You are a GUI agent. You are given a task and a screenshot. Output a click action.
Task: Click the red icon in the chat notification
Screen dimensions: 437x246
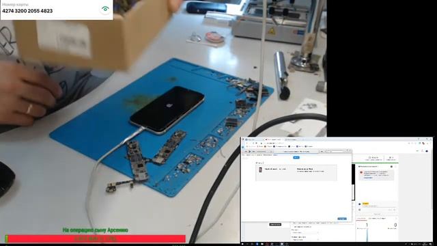(x=361, y=172)
